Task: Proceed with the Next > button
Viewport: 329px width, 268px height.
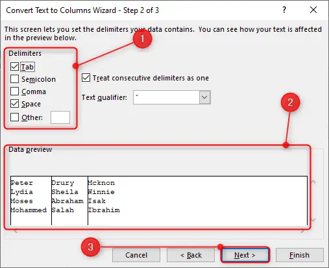Action: 245,255
